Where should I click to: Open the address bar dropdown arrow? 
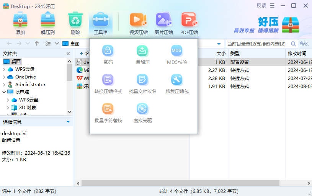219,44
